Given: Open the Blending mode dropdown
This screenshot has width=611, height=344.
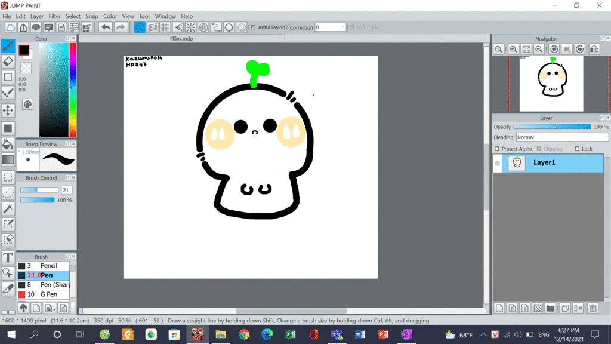Looking at the screenshot, I should click(x=561, y=137).
